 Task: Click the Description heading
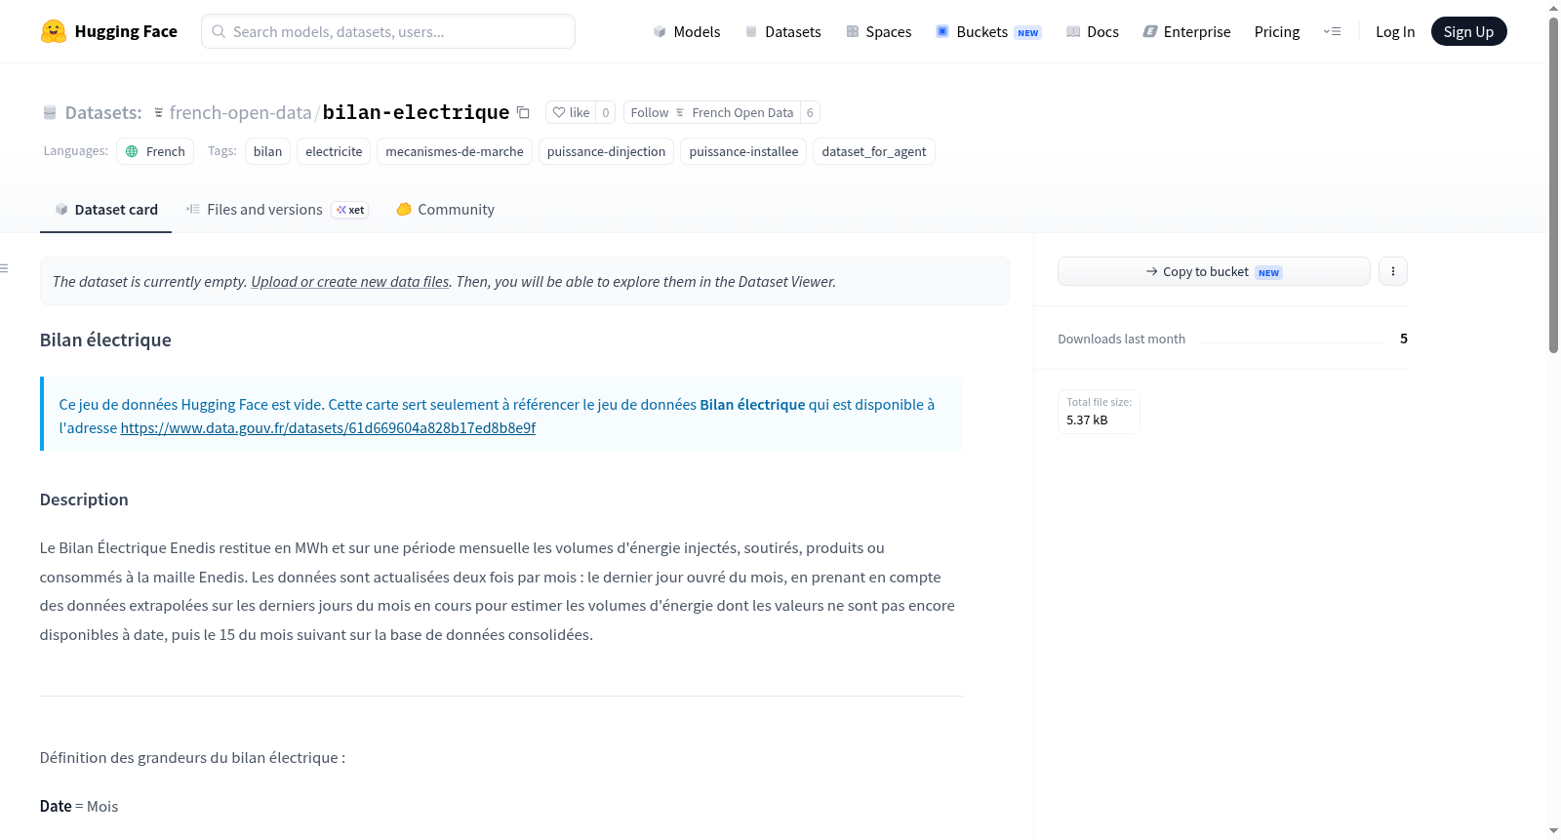point(84,500)
